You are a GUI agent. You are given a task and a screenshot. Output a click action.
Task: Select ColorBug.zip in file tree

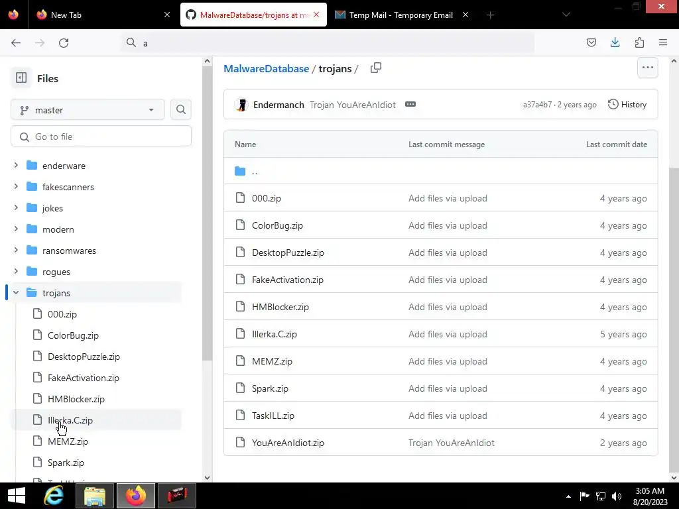click(x=73, y=335)
